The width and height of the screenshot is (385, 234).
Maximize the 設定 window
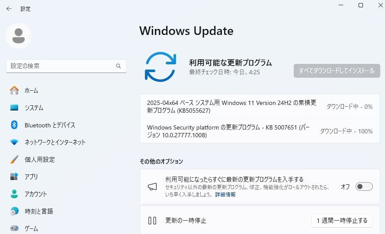(361, 5)
